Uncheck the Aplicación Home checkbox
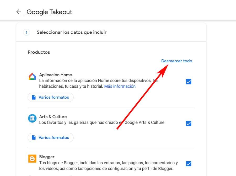 pos(189,82)
